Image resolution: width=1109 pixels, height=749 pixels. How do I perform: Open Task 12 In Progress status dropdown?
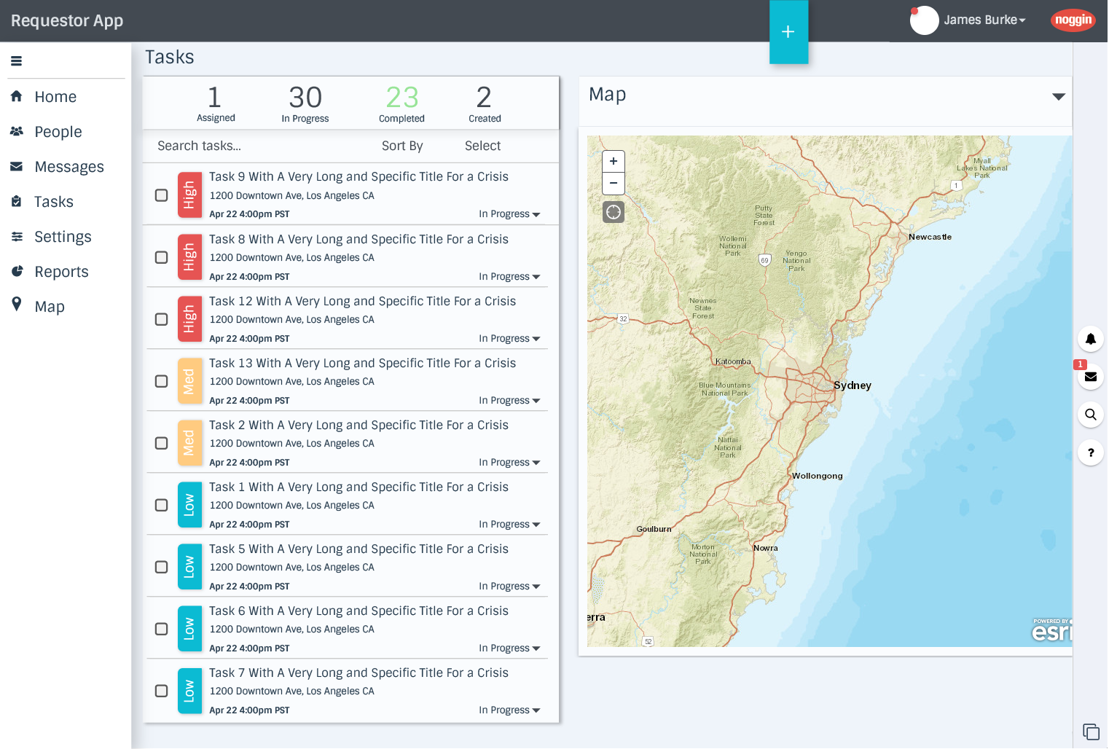click(x=509, y=339)
